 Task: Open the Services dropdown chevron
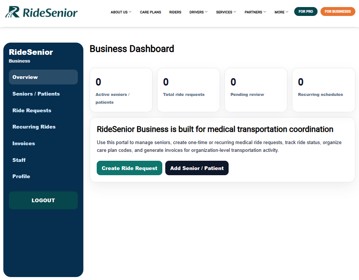pyautogui.click(x=235, y=12)
